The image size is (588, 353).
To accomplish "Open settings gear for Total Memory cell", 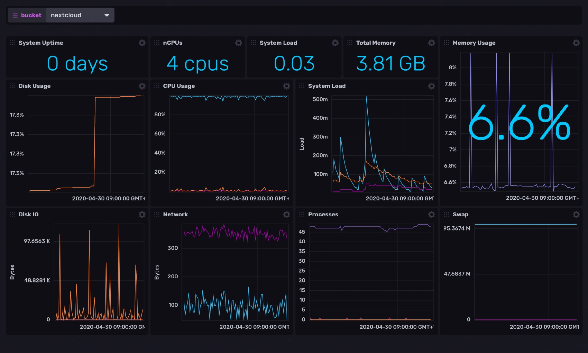I will point(431,43).
